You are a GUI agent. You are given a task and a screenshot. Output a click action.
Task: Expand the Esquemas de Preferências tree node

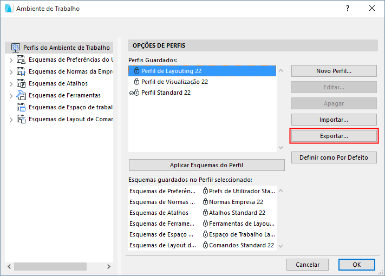click(x=11, y=60)
